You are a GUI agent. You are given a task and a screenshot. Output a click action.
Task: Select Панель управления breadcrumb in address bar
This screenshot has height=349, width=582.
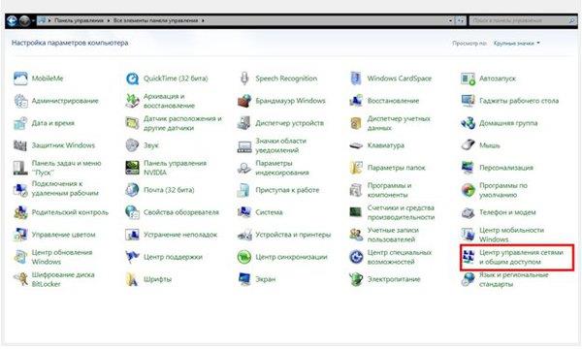point(80,20)
